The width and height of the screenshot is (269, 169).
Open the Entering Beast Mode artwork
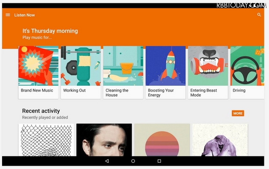pyautogui.click(x=208, y=66)
